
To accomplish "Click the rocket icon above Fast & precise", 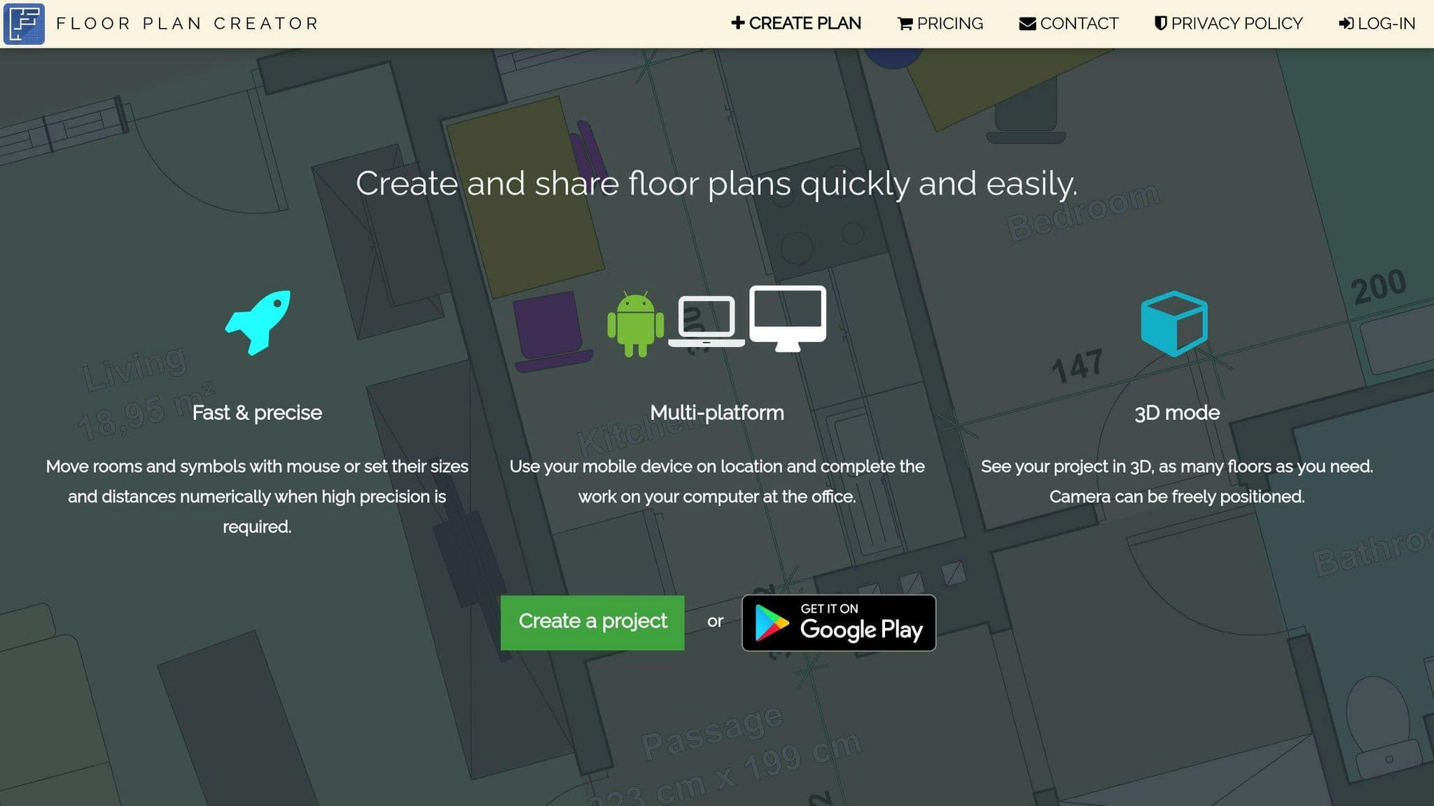I will pos(258,323).
